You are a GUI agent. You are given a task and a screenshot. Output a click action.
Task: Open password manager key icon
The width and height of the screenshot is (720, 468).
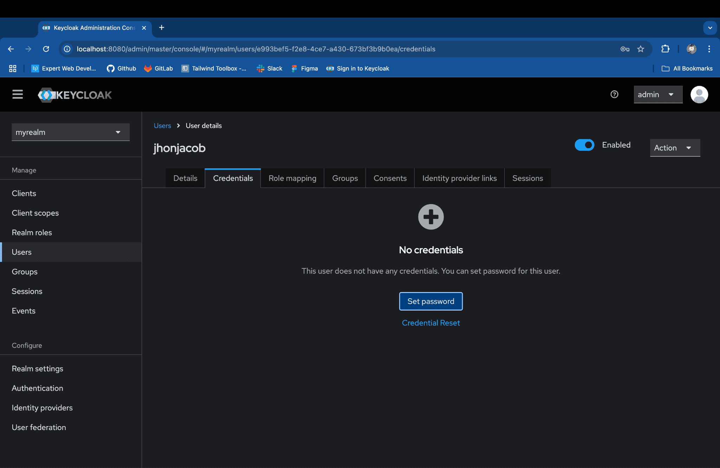[x=625, y=49]
